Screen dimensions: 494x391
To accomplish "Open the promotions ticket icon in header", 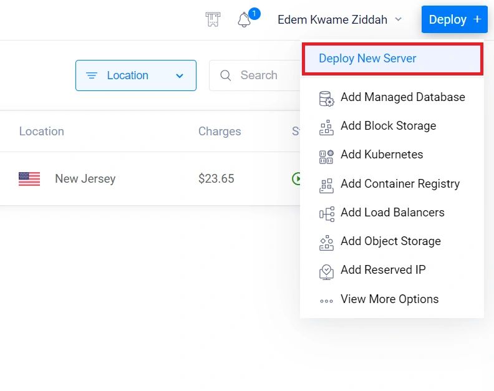I will 213,19.
